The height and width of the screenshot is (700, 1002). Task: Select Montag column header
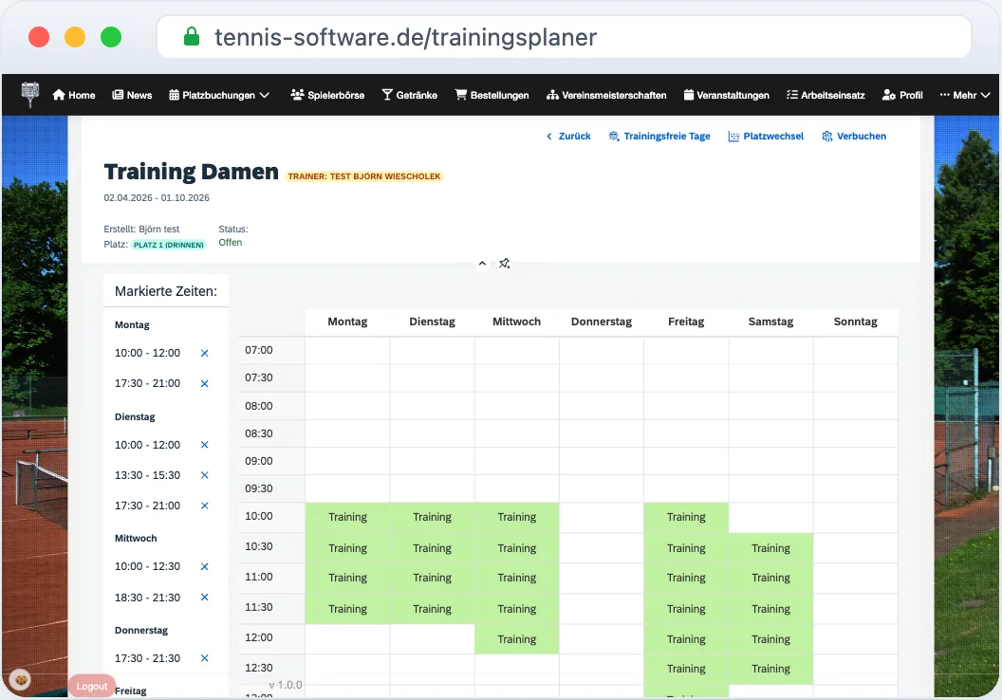coord(347,322)
